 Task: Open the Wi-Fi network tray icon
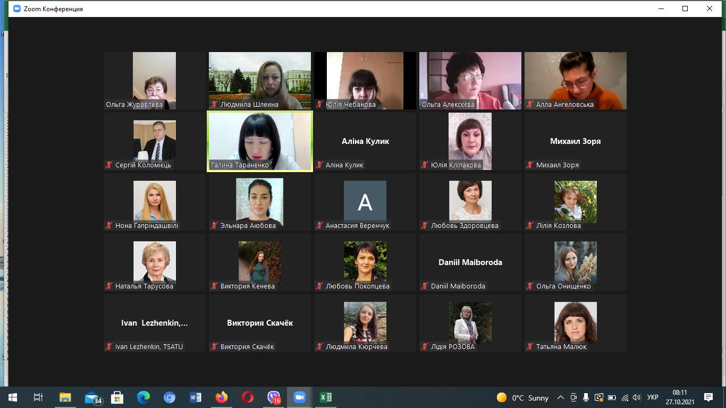click(624, 397)
